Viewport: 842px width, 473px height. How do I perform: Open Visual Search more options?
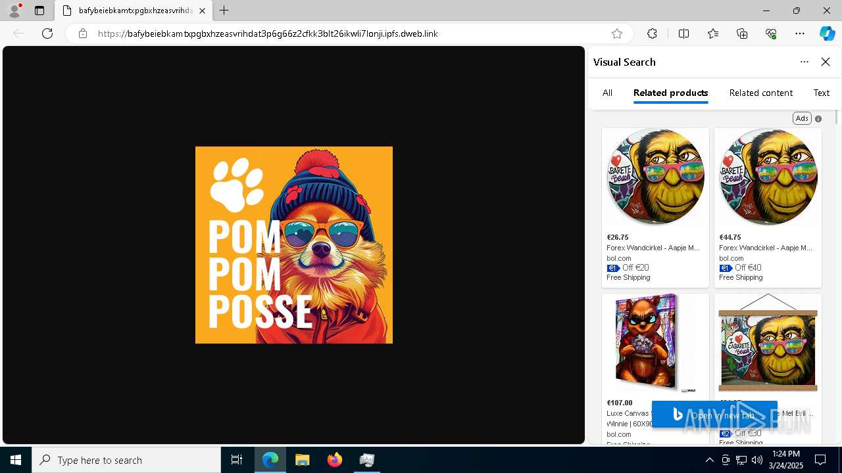805,62
